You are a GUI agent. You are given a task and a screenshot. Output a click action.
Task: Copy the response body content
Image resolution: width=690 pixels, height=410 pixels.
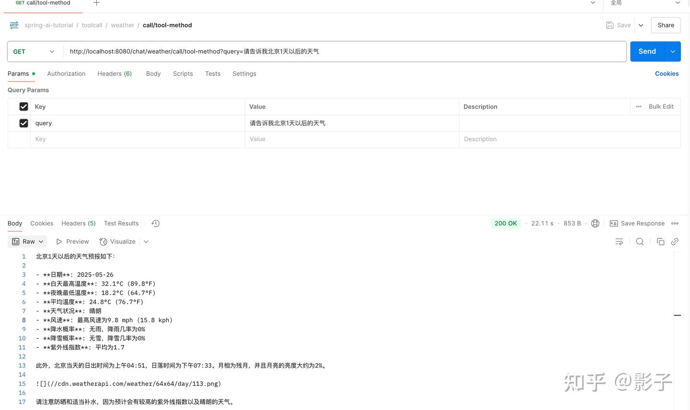point(661,242)
